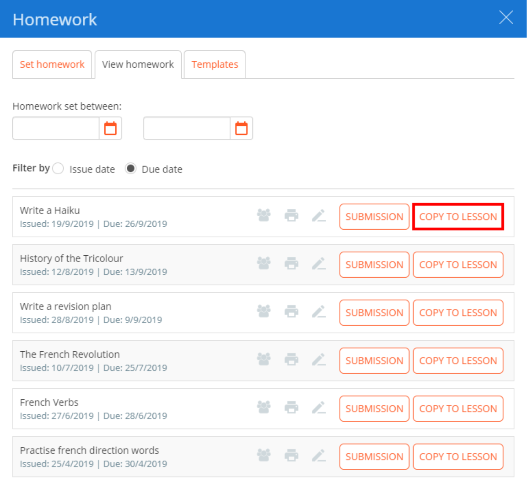
Task: Open Submission for Practise french direction words
Action: click(x=374, y=457)
